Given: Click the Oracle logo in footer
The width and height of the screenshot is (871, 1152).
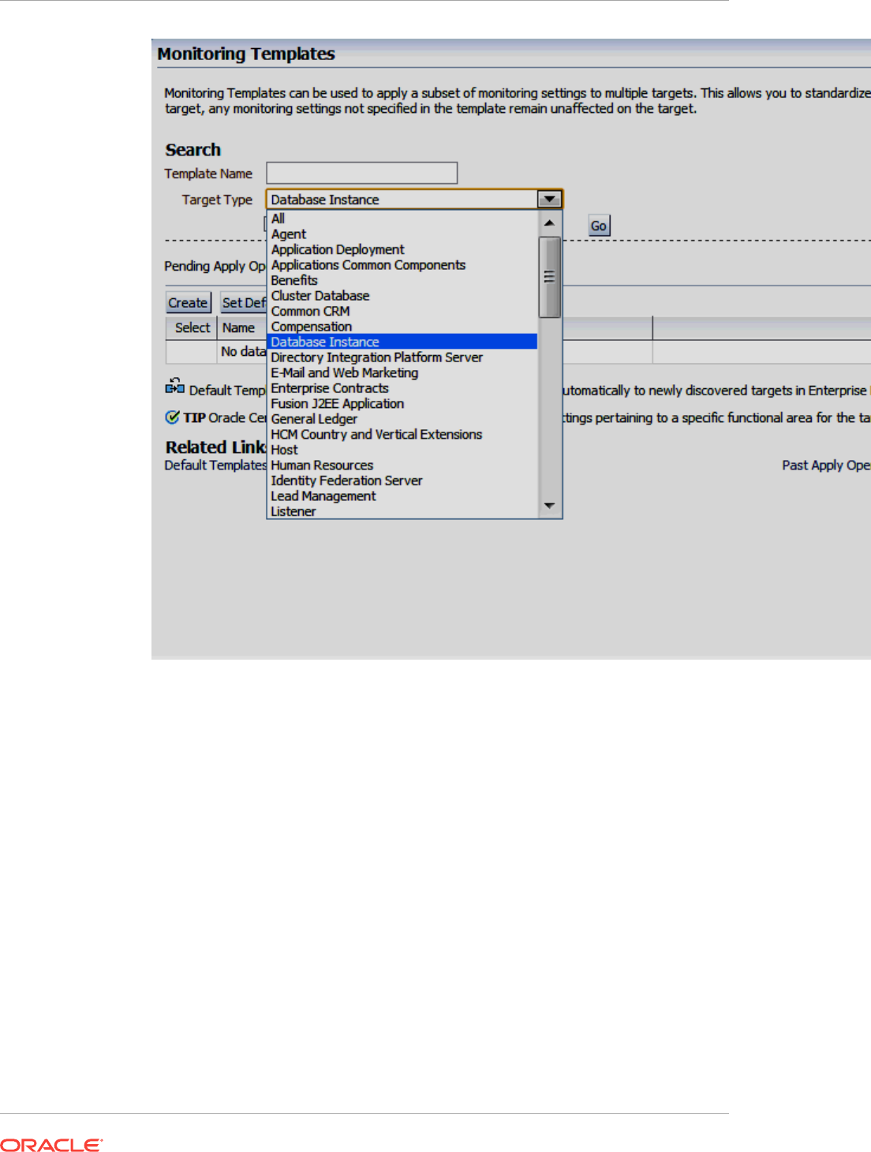Looking at the screenshot, I should 51,1145.
